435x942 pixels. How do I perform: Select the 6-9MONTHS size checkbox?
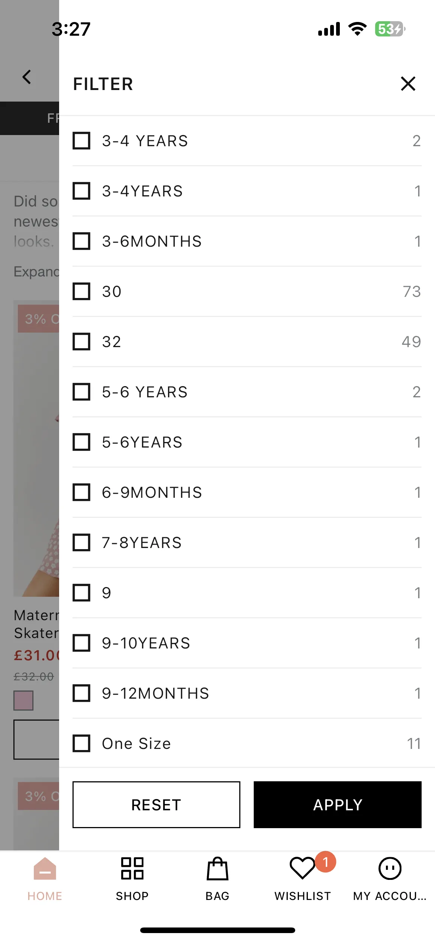pyautogui.click(x=81, y=492)
